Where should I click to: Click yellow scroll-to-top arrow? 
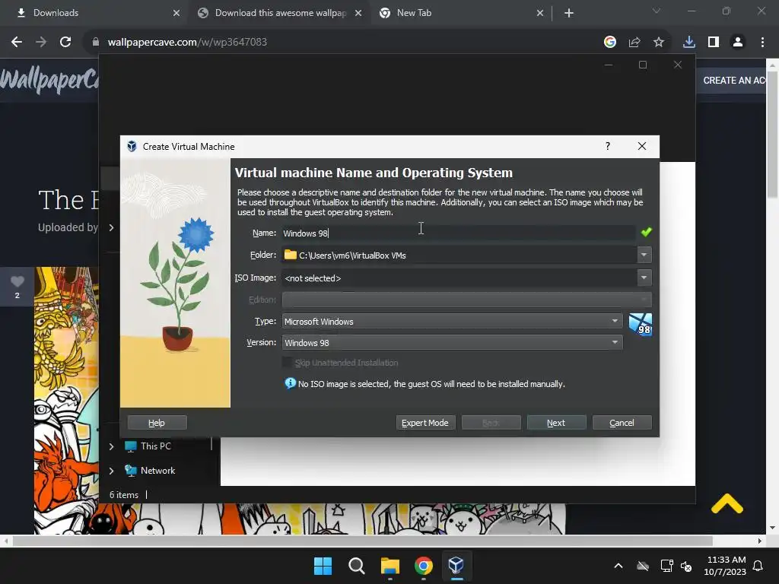[727, 503]
